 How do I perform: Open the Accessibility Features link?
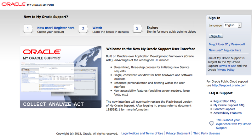(x=227, y=113)
